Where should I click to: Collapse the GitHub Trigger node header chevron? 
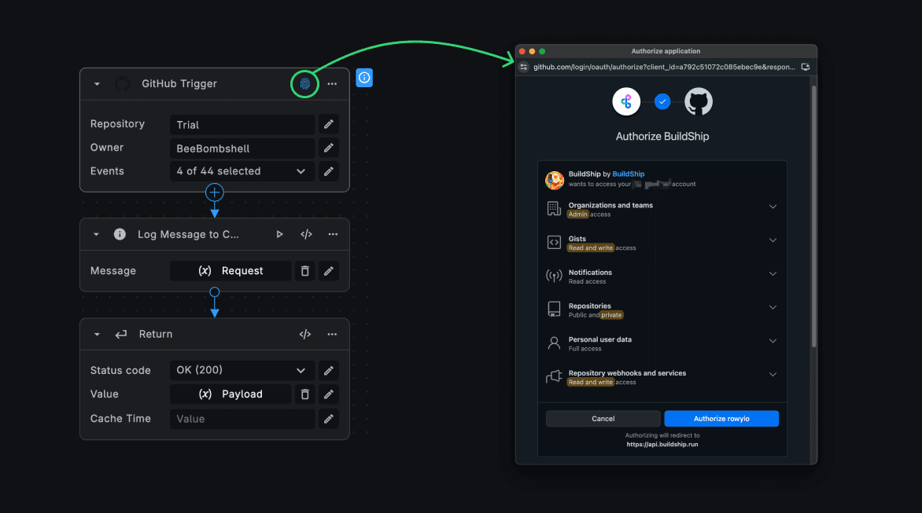click(x=96, y=83)
